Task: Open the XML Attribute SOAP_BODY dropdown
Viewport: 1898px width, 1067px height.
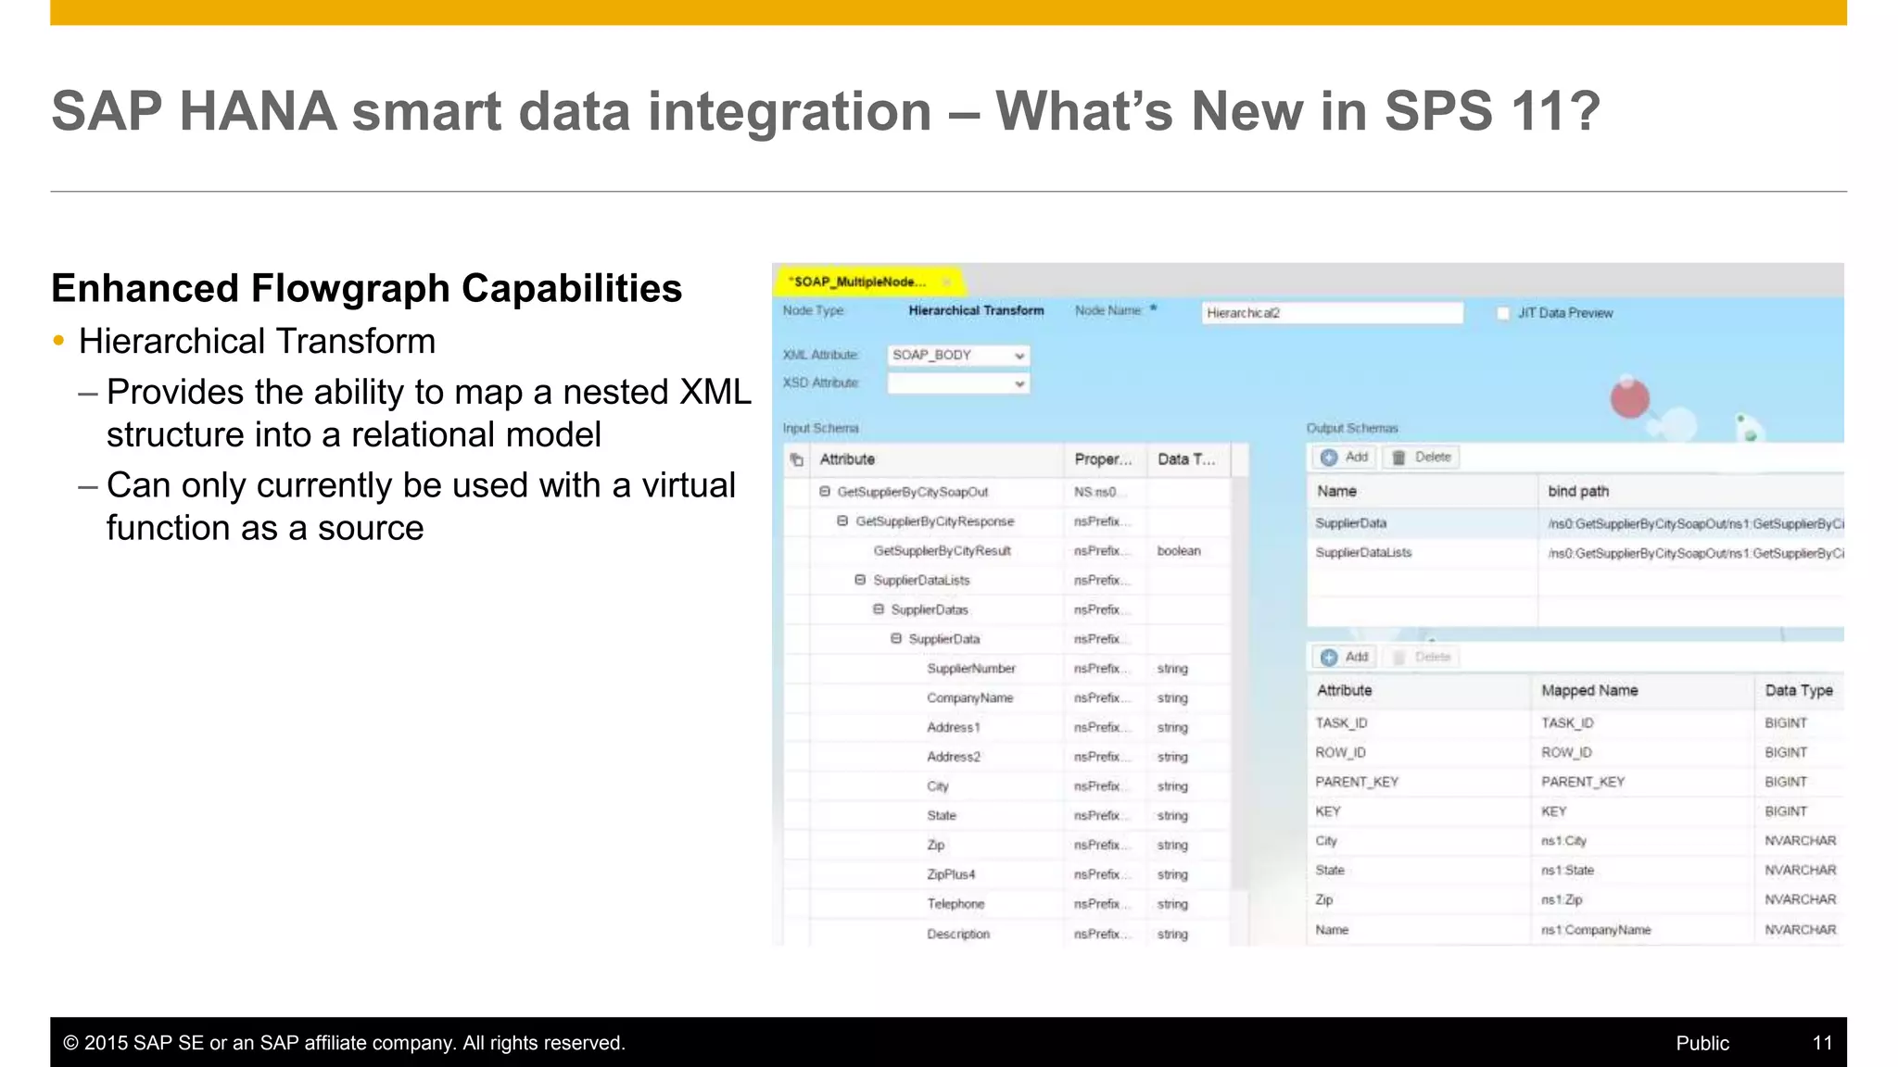Action: point(958,356)
